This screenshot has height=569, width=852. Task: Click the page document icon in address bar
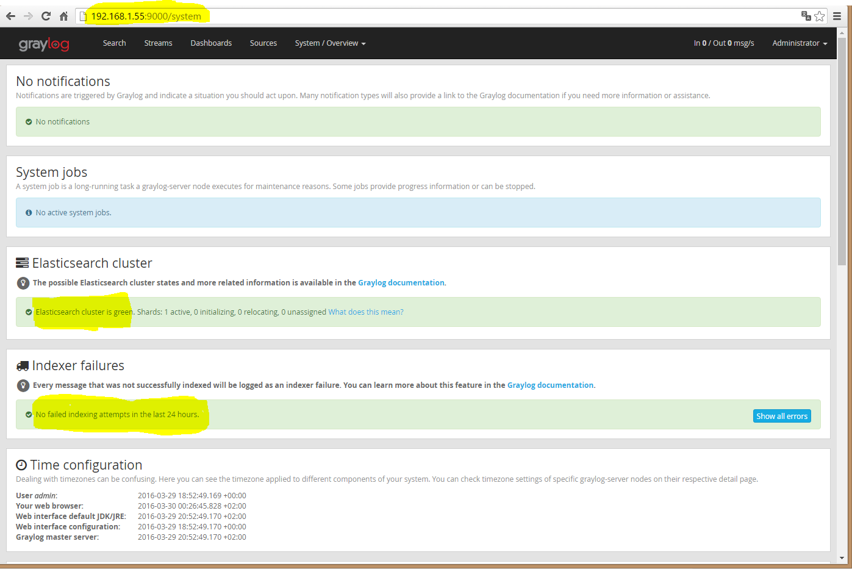[x=84, y=16]
